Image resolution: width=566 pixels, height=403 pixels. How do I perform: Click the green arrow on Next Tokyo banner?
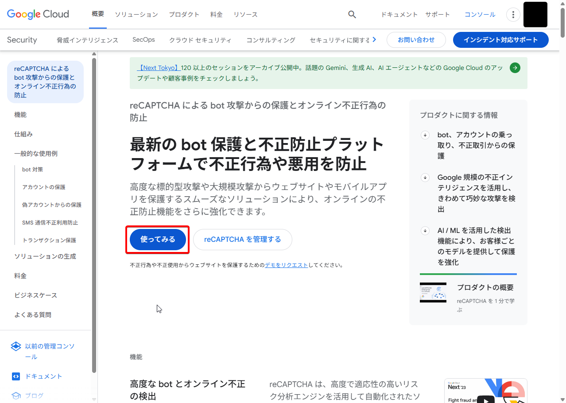click(x=515, y=68)
